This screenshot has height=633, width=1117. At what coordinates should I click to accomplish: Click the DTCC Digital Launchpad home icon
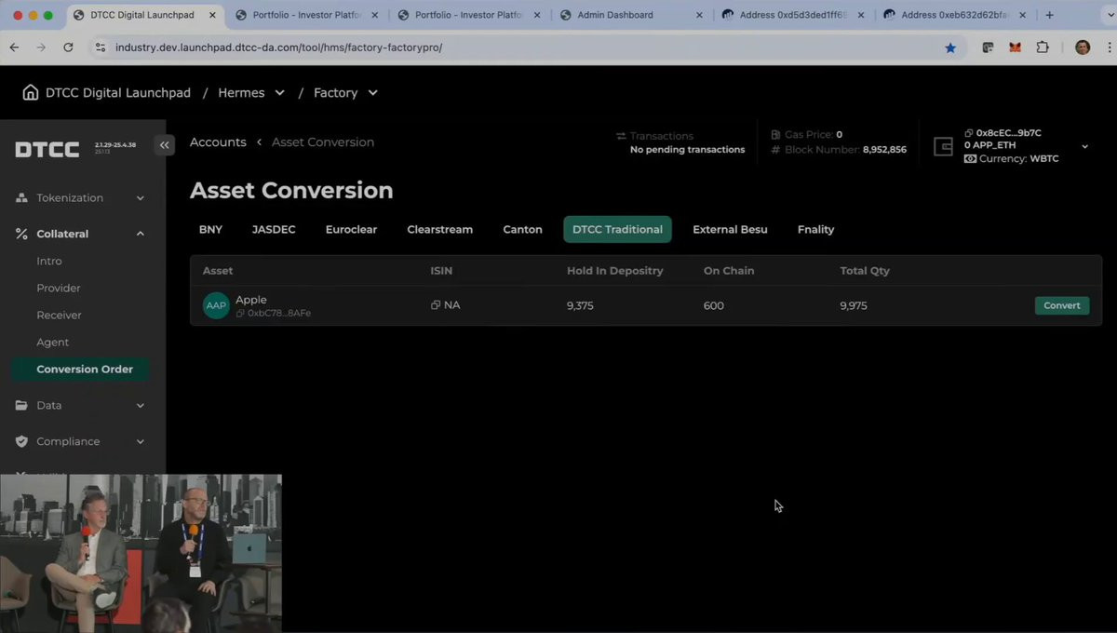coord(31,92)
